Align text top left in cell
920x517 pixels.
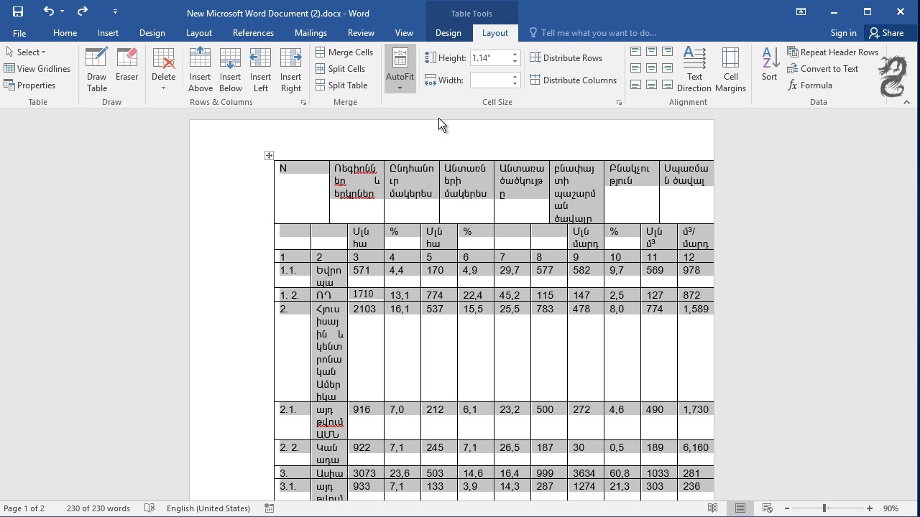pyautogui.click(x=635, y=52)
